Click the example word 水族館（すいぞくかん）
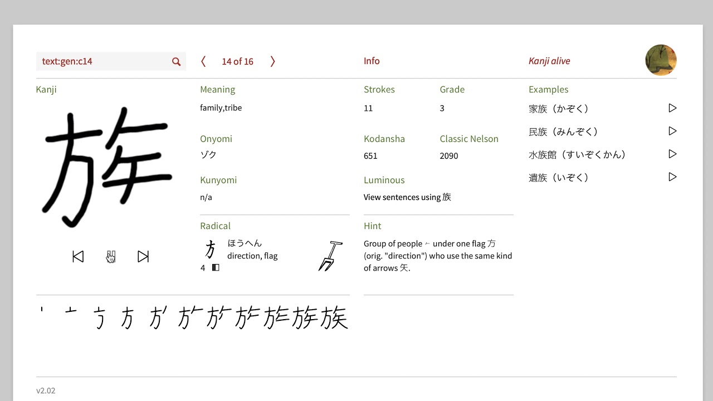 [577, 154]
